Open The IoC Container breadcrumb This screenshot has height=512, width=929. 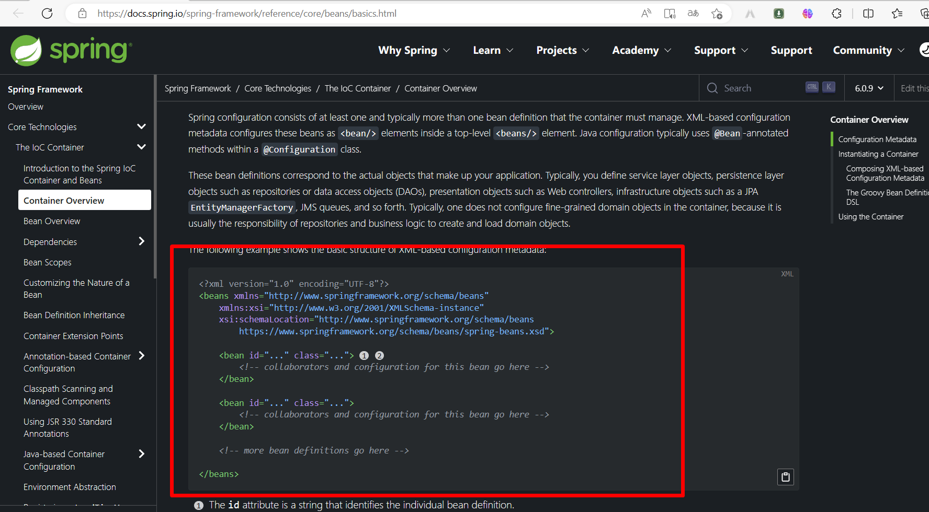pyautogui.click(x=358, y=88)
